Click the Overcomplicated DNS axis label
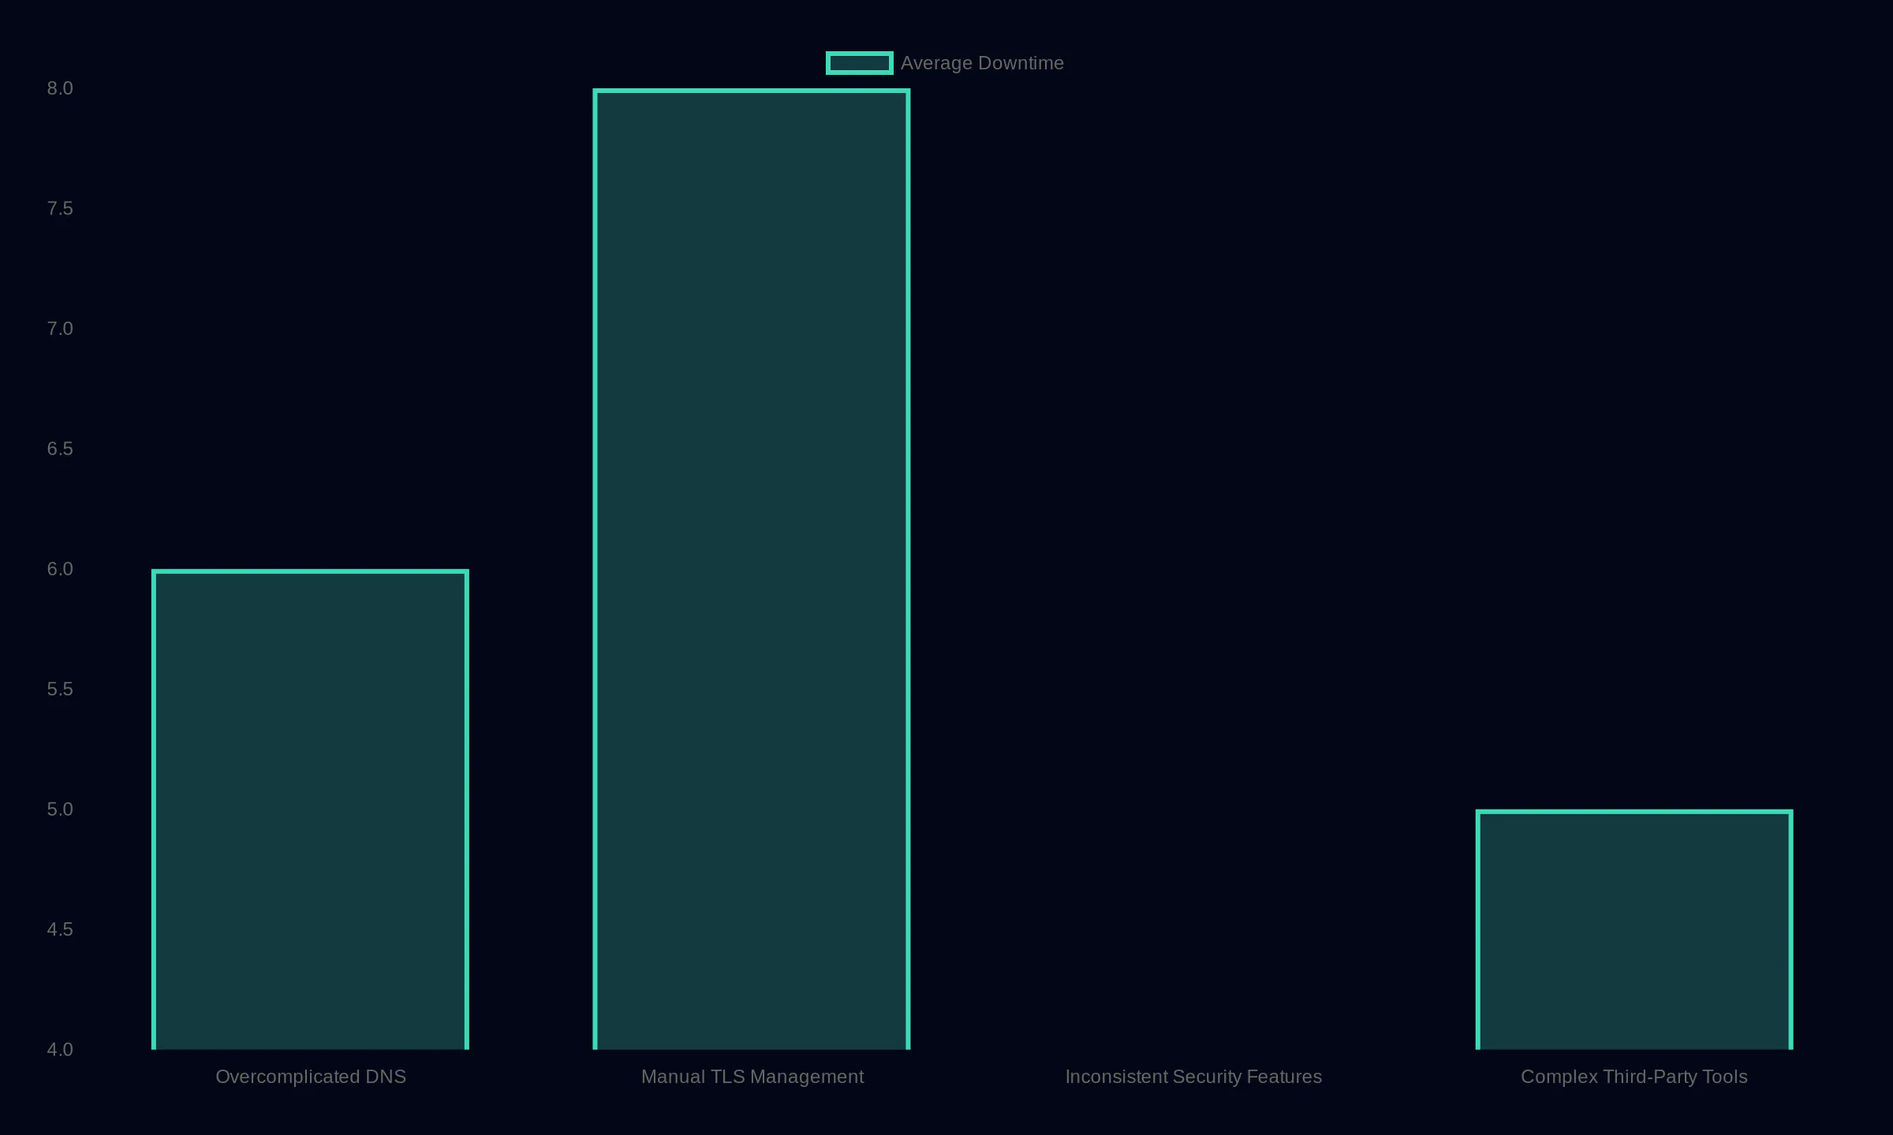Viewport: 1893px width, 1135px height. coord(311,1077)
